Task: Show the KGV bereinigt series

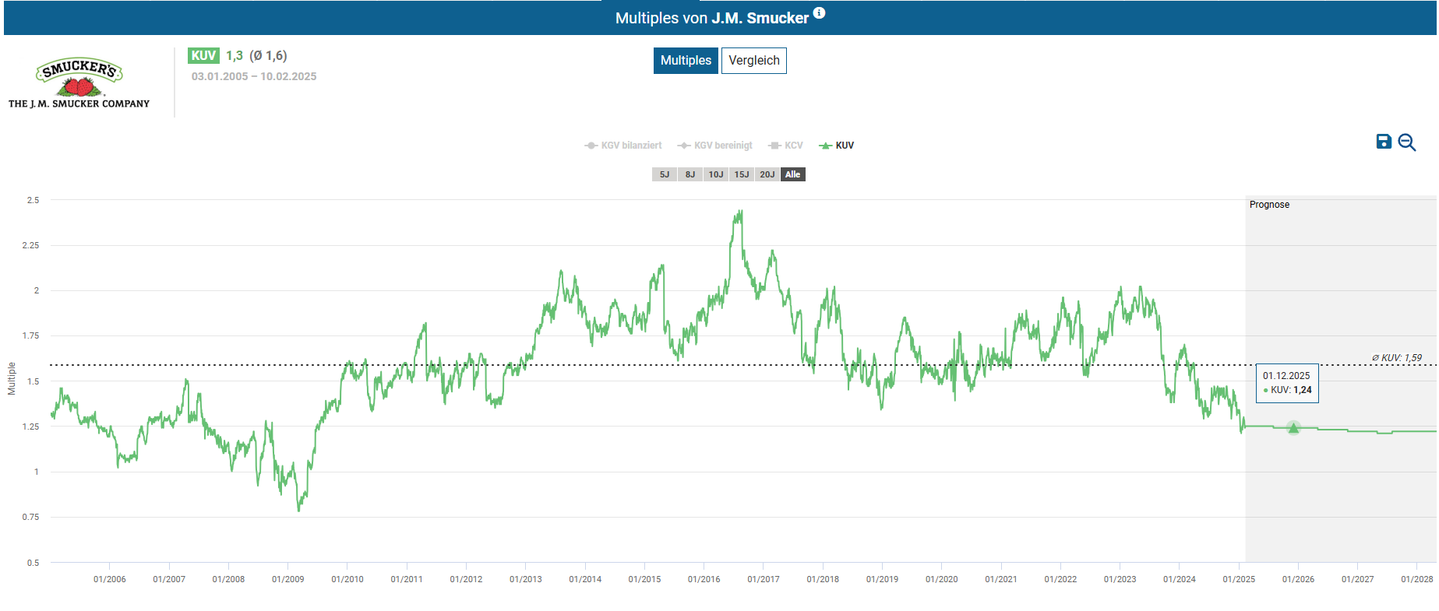Action: (715, 146)
